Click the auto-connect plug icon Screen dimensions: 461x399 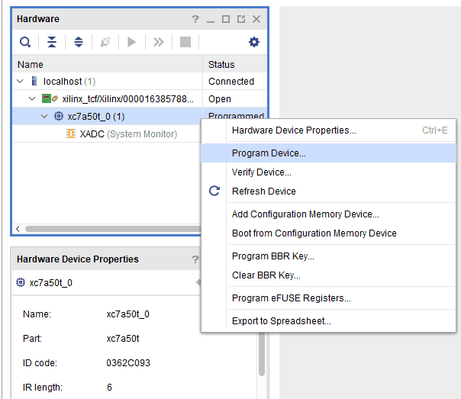point(105,42)
